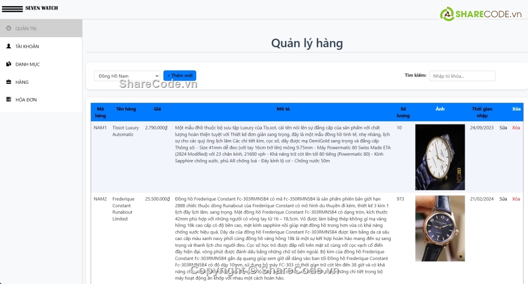The width and height of the screenshot is (528, 284).
Task: Expand the Đồng Hồ Nam category dropdown
Action: tap(127, 76)
